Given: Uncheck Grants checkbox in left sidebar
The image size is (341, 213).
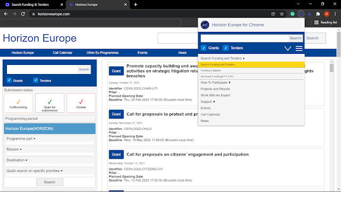Looking at the screenshot, I should pos(9,80).
